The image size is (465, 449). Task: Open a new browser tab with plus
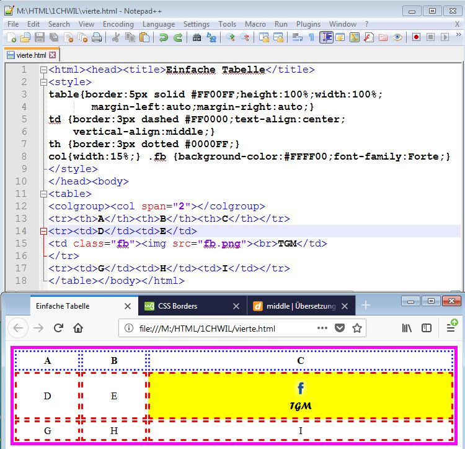366,306
